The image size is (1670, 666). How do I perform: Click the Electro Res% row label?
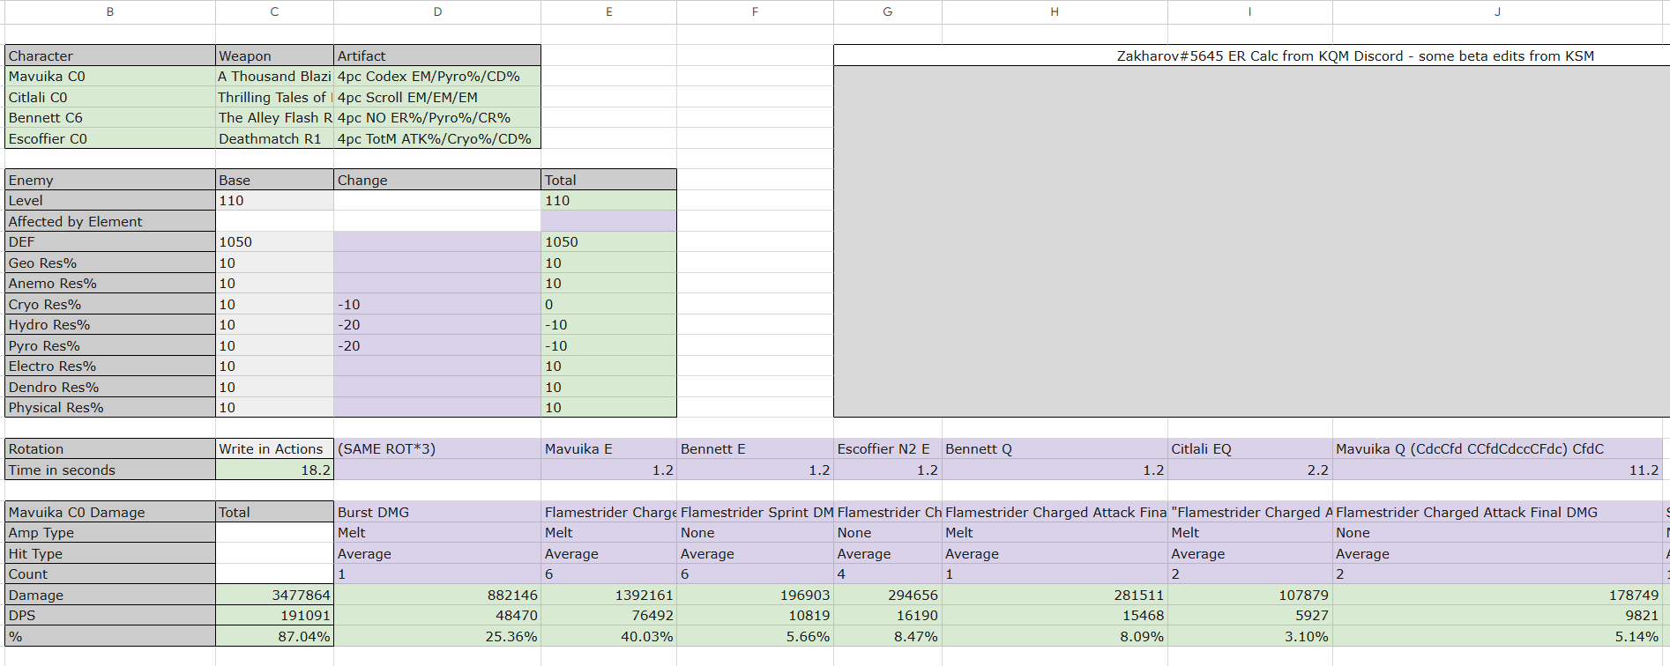point(110,366)
